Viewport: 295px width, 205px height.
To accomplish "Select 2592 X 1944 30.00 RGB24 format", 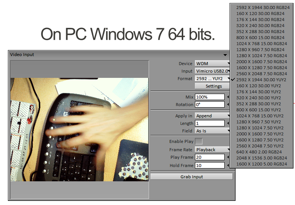I will pyautogui.click(x=262, y=8).
